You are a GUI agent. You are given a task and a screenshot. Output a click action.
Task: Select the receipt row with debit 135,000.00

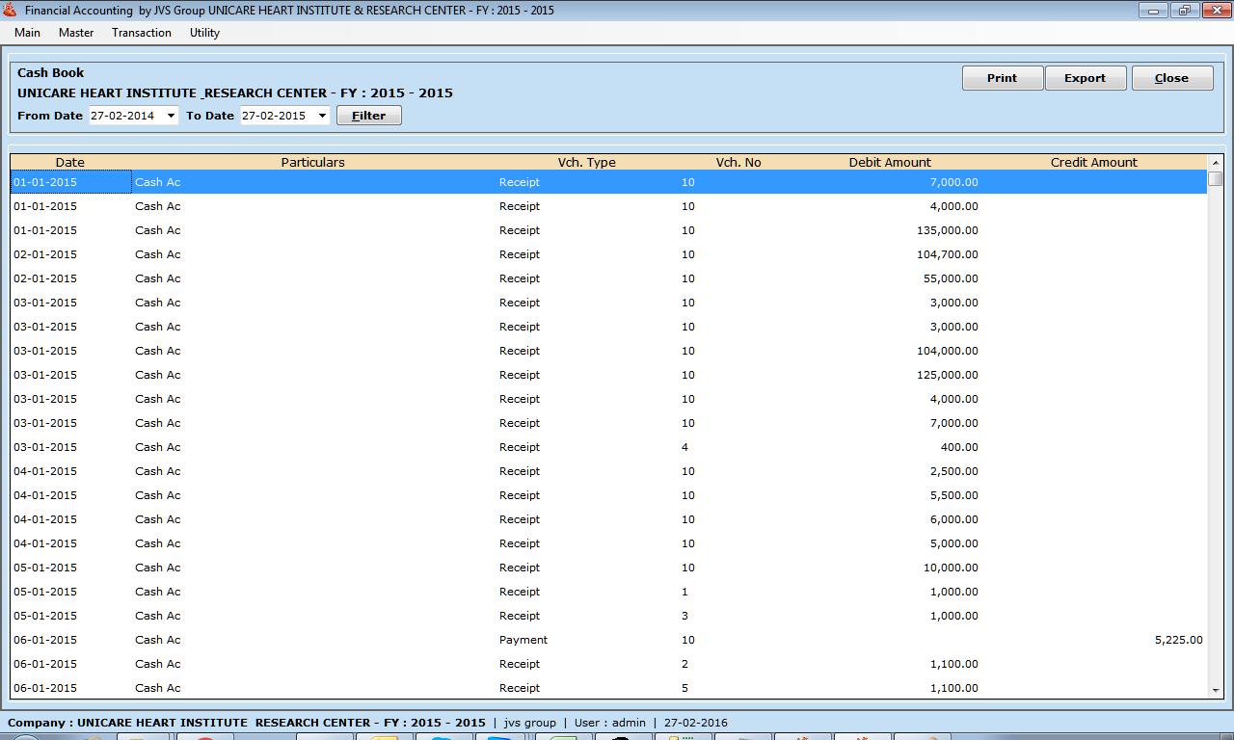(578, 230)
